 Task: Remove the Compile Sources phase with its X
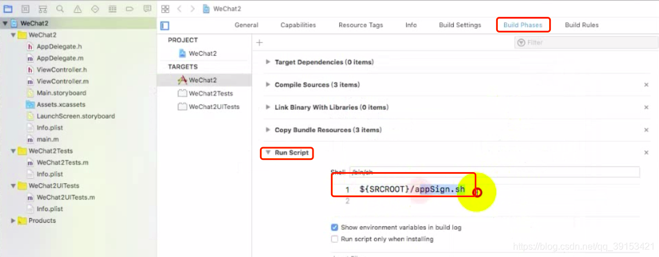click(646, 85)
